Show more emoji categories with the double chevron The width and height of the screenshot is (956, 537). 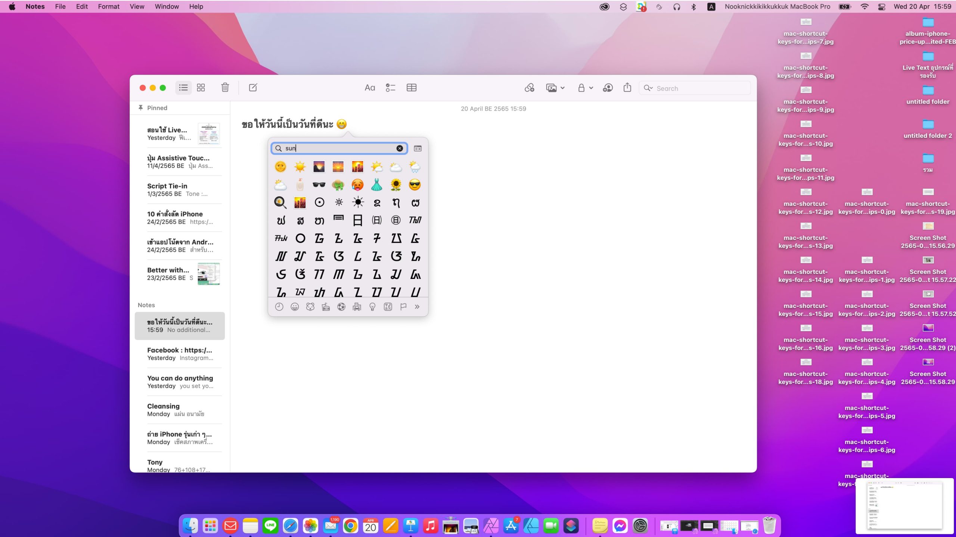tap(417, 307)
